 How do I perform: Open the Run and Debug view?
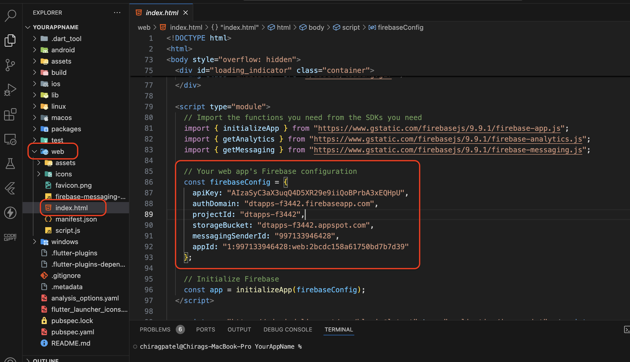(10, 90)
